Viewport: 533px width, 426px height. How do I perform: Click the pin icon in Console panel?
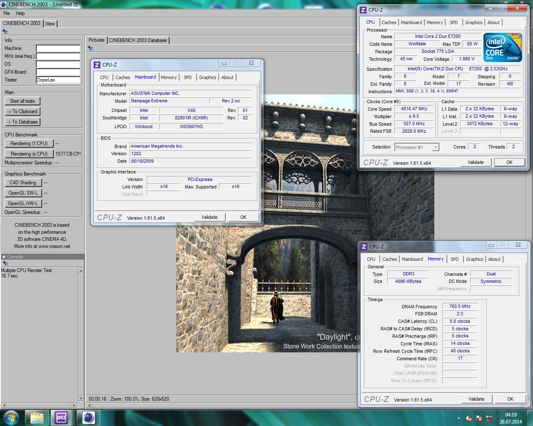coord(5,263)
